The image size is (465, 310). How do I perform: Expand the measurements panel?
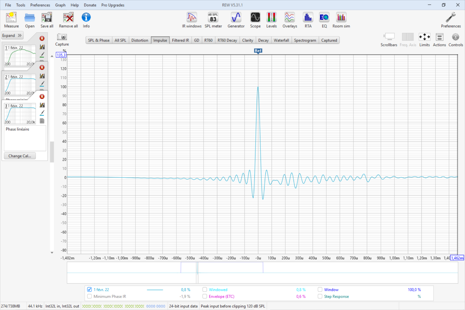(12, 36)
